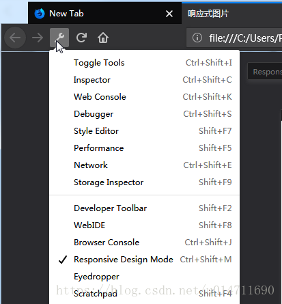Open the Inspector menu entry
Image resolution: width=282 pixels, height=304 pixels.
(145, 80)
